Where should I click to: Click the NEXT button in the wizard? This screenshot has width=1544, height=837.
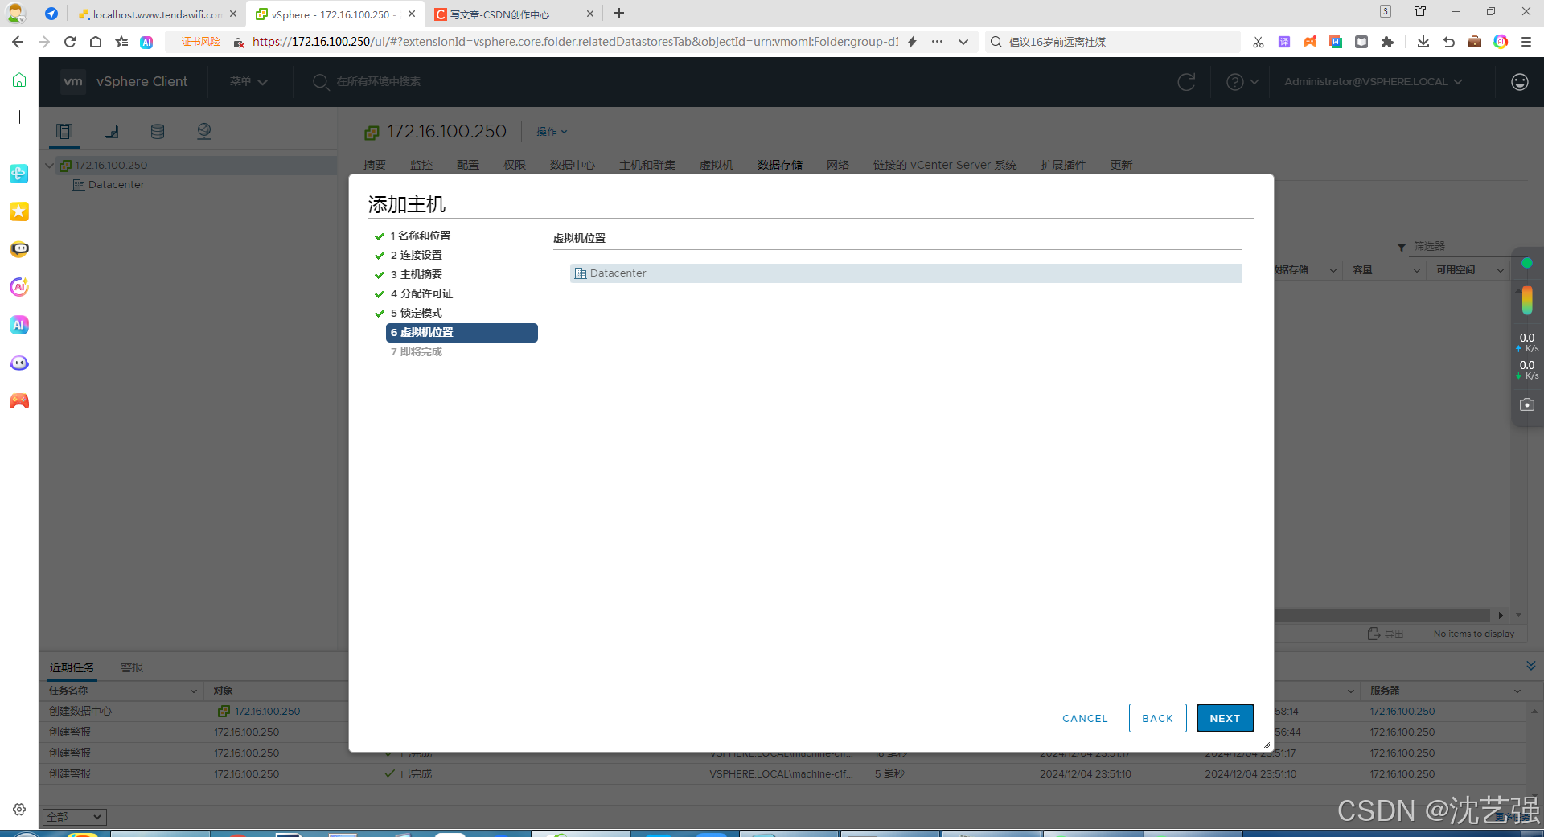[1225, 718]
